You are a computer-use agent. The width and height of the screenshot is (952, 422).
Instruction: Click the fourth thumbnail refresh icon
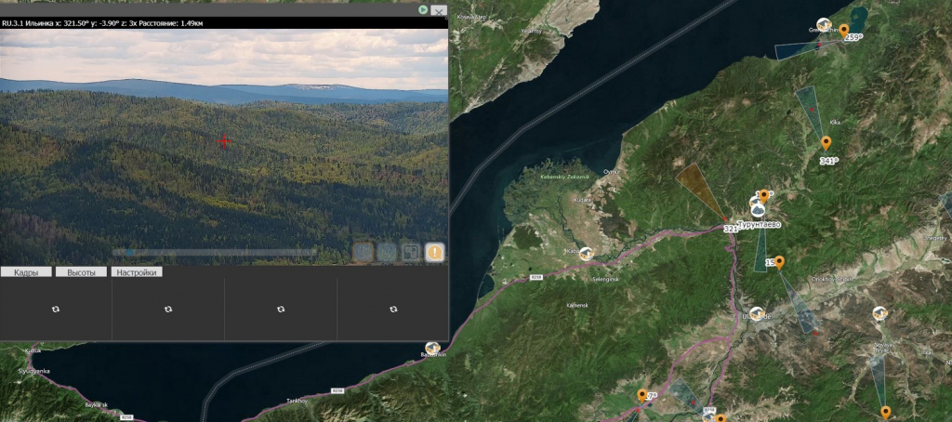(393, 309)
